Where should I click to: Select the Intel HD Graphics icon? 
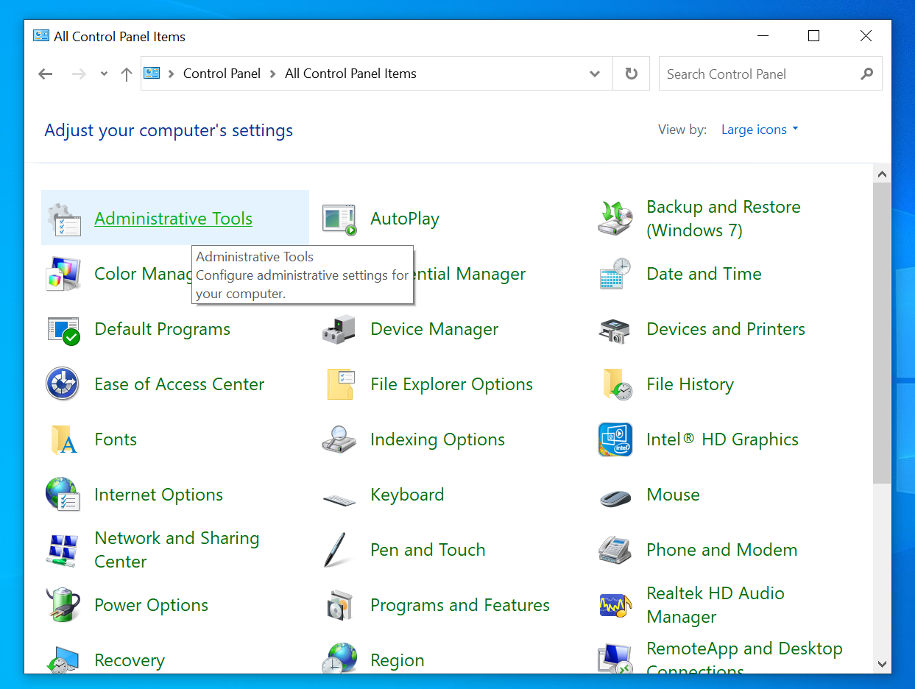615,439
